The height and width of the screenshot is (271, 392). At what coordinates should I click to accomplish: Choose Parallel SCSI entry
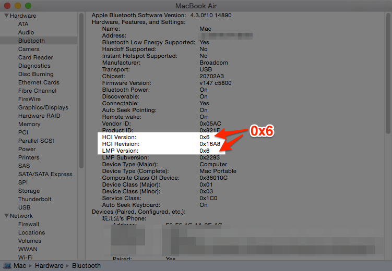pyautogui.click(x=36, y=141)
